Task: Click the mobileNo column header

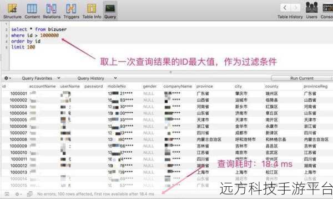Action: pyautogui.click(x=117, y=86)
